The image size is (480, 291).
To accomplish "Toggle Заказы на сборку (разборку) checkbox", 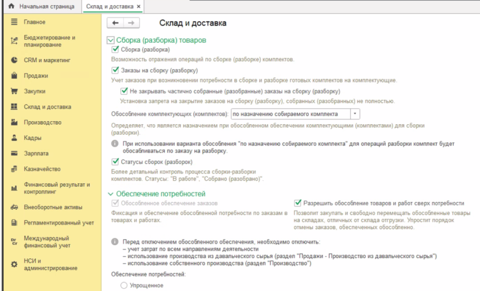I will pos(115,71).
